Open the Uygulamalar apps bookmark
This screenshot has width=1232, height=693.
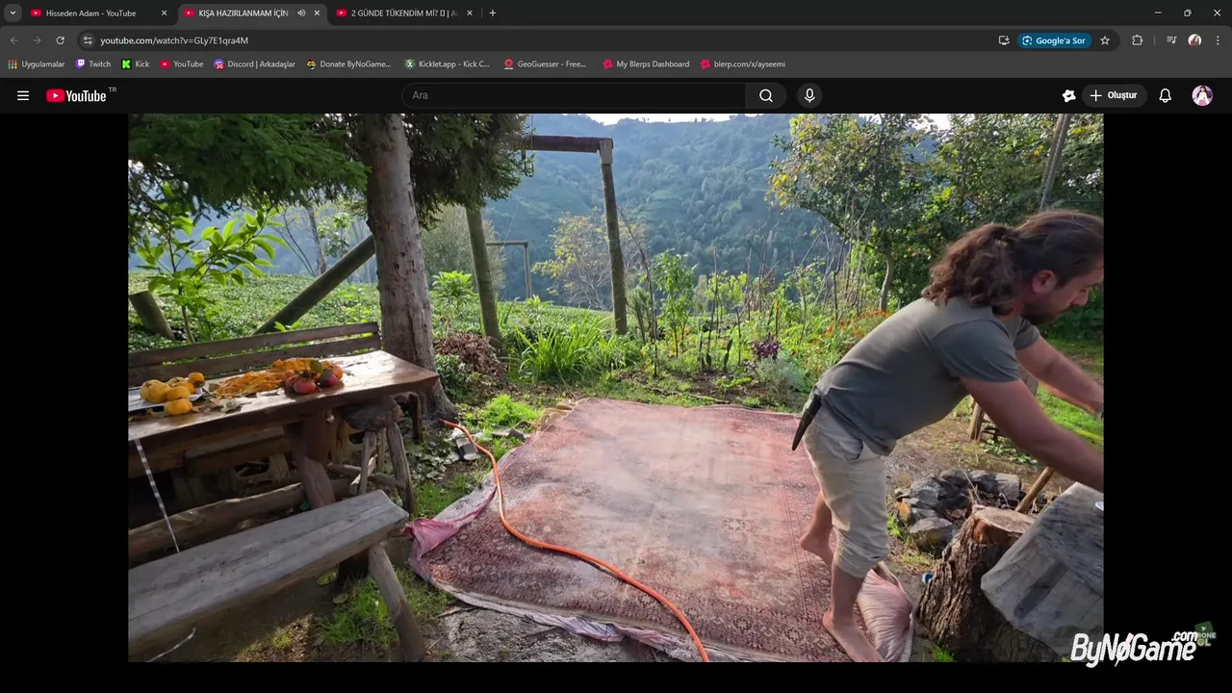click(37, 64)
